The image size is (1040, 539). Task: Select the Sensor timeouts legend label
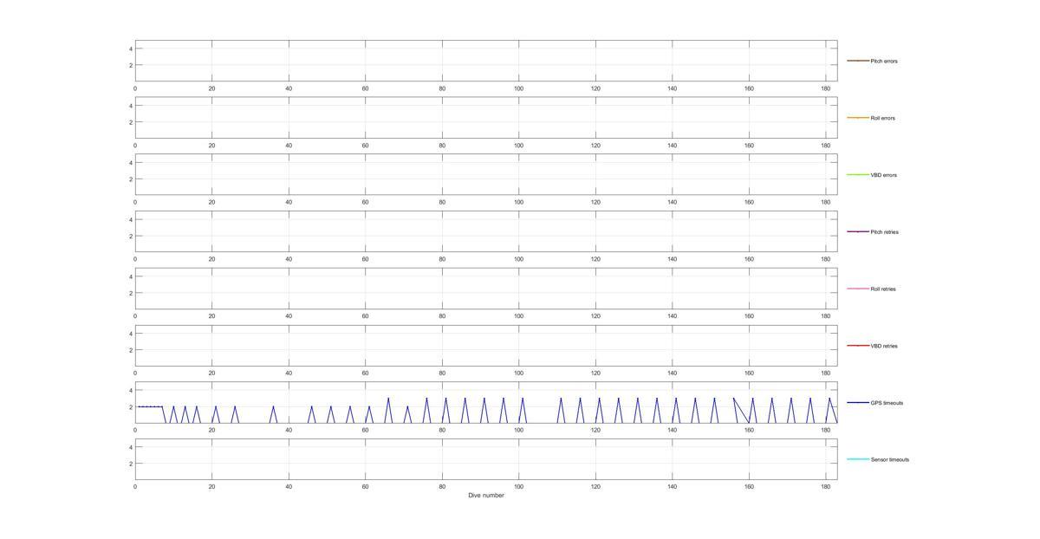[x=890, y=460]
